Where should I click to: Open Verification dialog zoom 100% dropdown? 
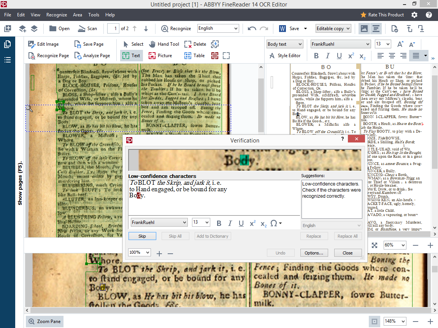(140, 253)
